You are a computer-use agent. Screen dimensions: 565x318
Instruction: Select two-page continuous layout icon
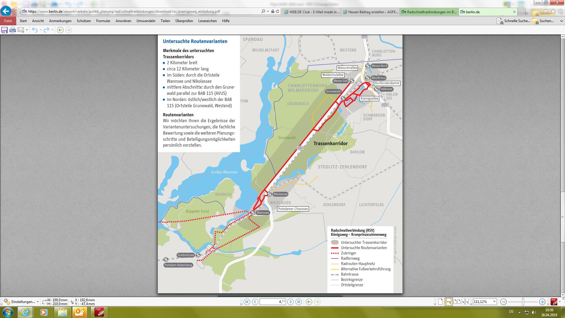[x=465, y=302]
